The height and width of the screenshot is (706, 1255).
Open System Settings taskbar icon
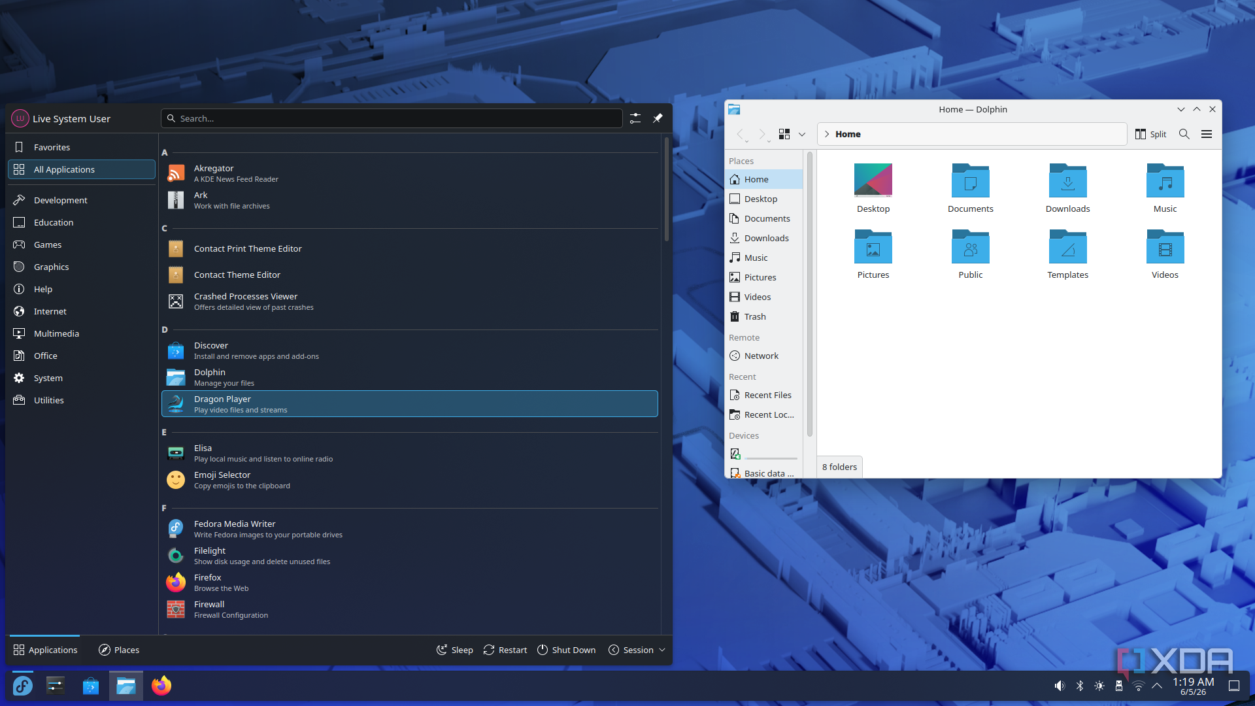(56, 686)
